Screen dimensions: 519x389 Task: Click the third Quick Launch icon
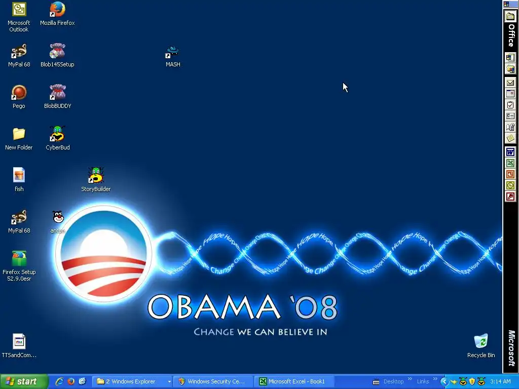[x=82, y=381]
